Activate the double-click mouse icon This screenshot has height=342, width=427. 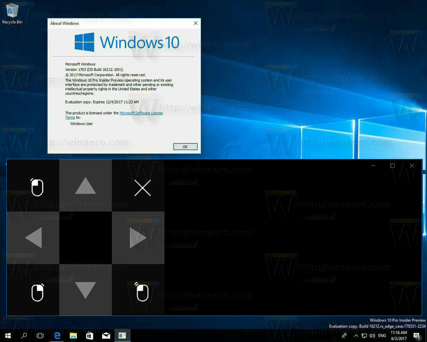tap(143, 293)
